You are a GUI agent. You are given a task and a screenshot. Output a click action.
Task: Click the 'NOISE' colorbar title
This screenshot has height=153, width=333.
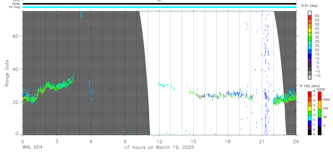[321, 89]
